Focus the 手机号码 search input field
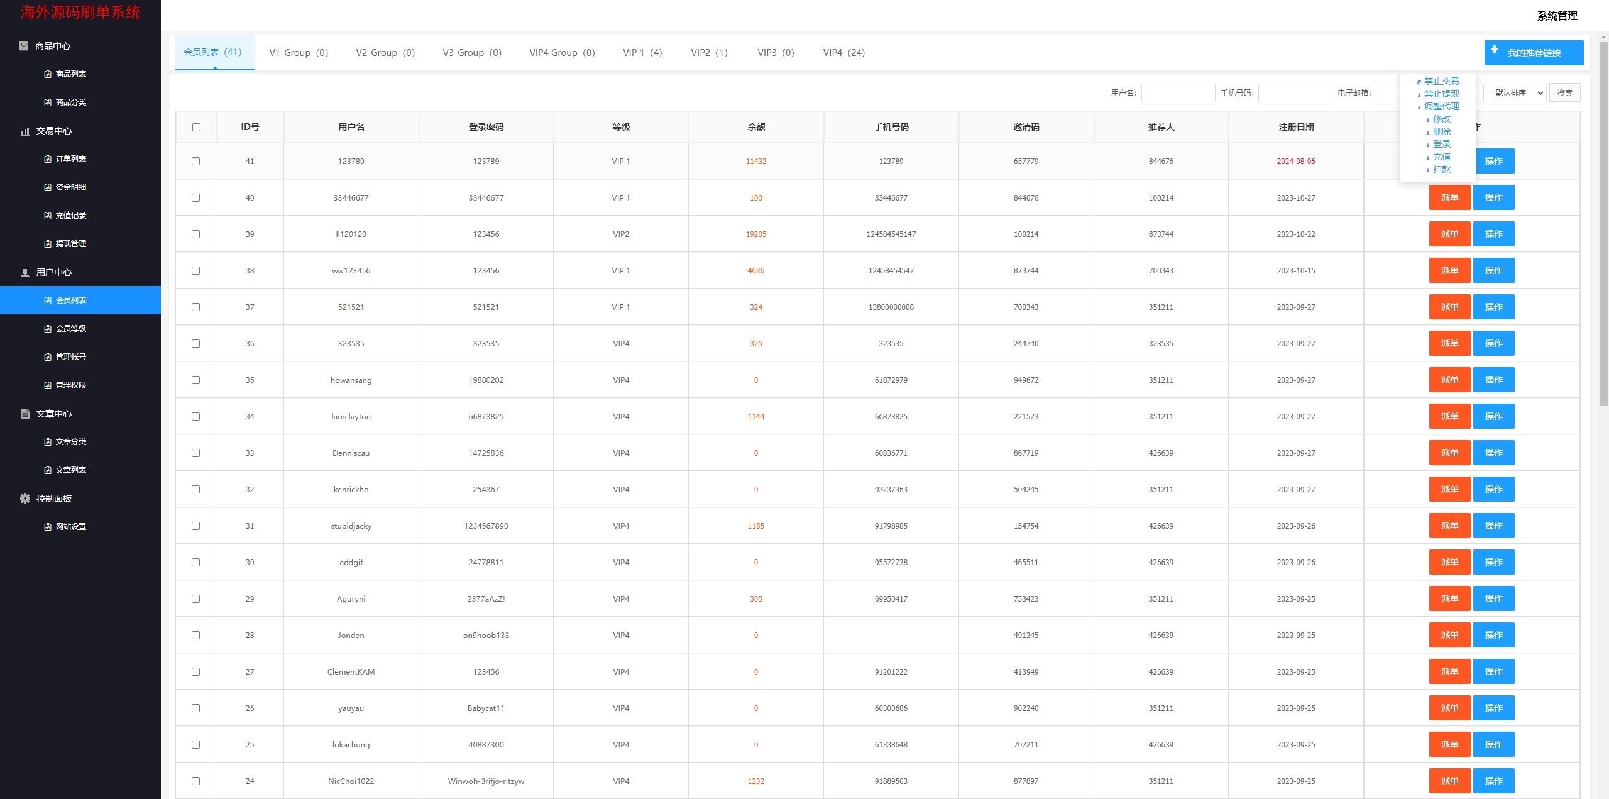This screenshot has height=799, width=1609. 1295,93
